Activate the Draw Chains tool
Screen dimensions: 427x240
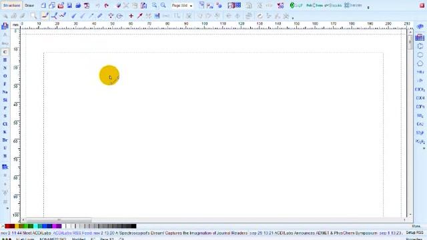pyautogui.click(x=63, y=16)
